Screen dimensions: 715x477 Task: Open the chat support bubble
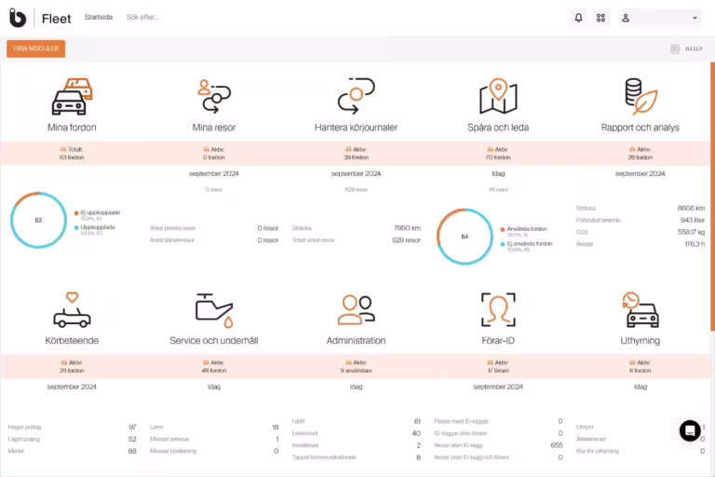[x=690, y=430]
